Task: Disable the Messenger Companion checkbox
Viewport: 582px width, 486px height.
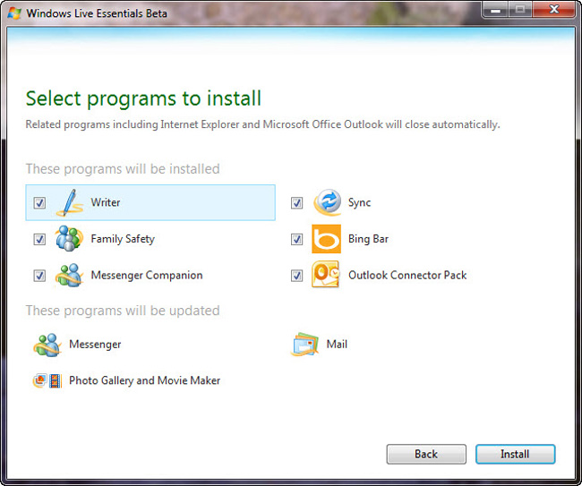Action: [39, 276]
